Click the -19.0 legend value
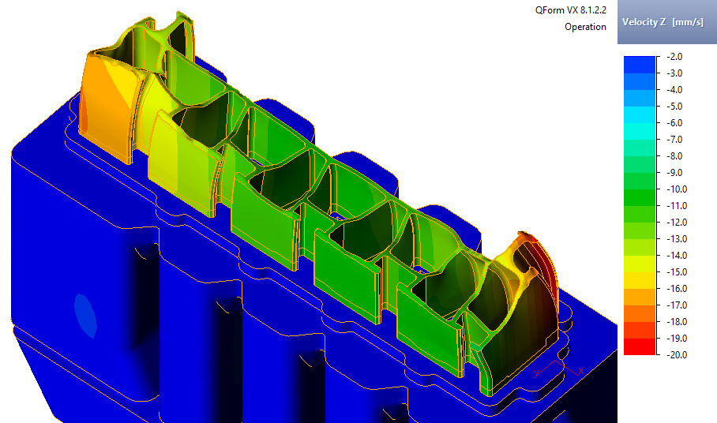 [x=677, y=338]
